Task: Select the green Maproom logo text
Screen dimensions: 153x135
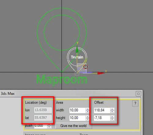Action: click(x=62, y=79)
